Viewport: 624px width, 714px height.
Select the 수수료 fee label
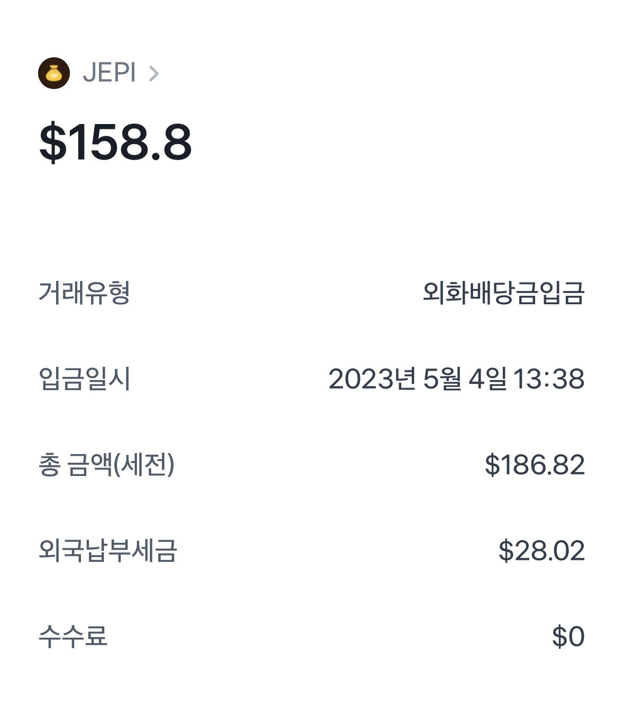73,636
